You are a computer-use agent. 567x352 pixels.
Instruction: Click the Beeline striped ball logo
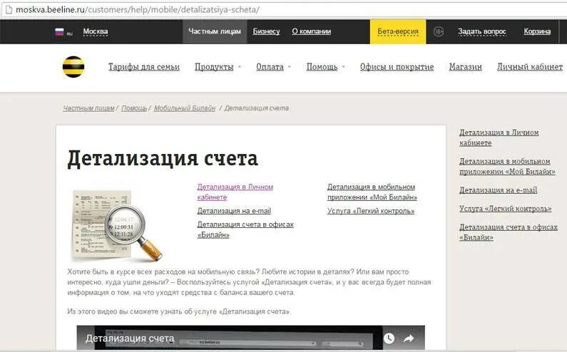[73, 67]
